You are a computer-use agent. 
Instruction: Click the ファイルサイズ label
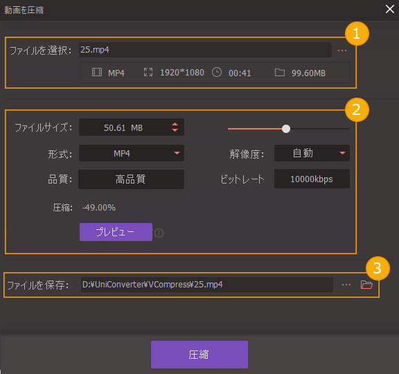[43, 127]
